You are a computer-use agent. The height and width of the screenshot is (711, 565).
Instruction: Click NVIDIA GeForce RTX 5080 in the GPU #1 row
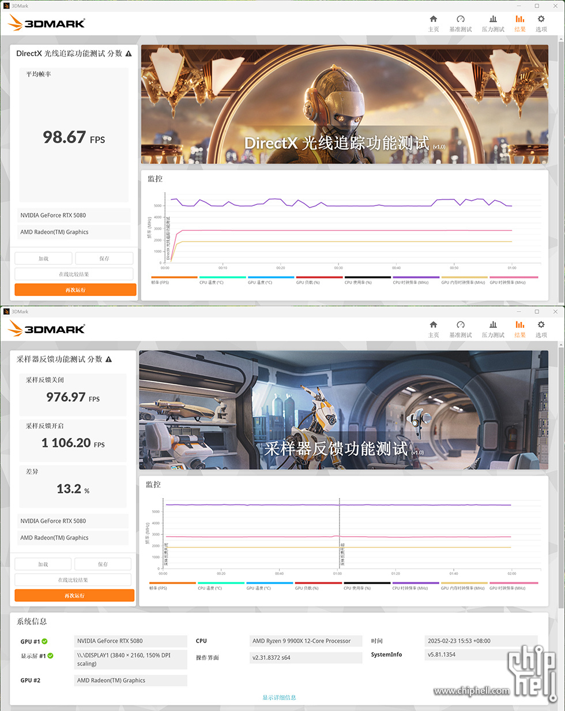click(x=131, y=641)
